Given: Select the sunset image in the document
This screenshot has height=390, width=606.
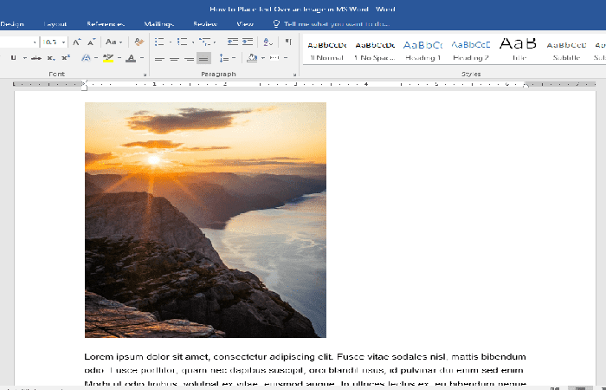Looking at the screenshot, I should 205,219.
